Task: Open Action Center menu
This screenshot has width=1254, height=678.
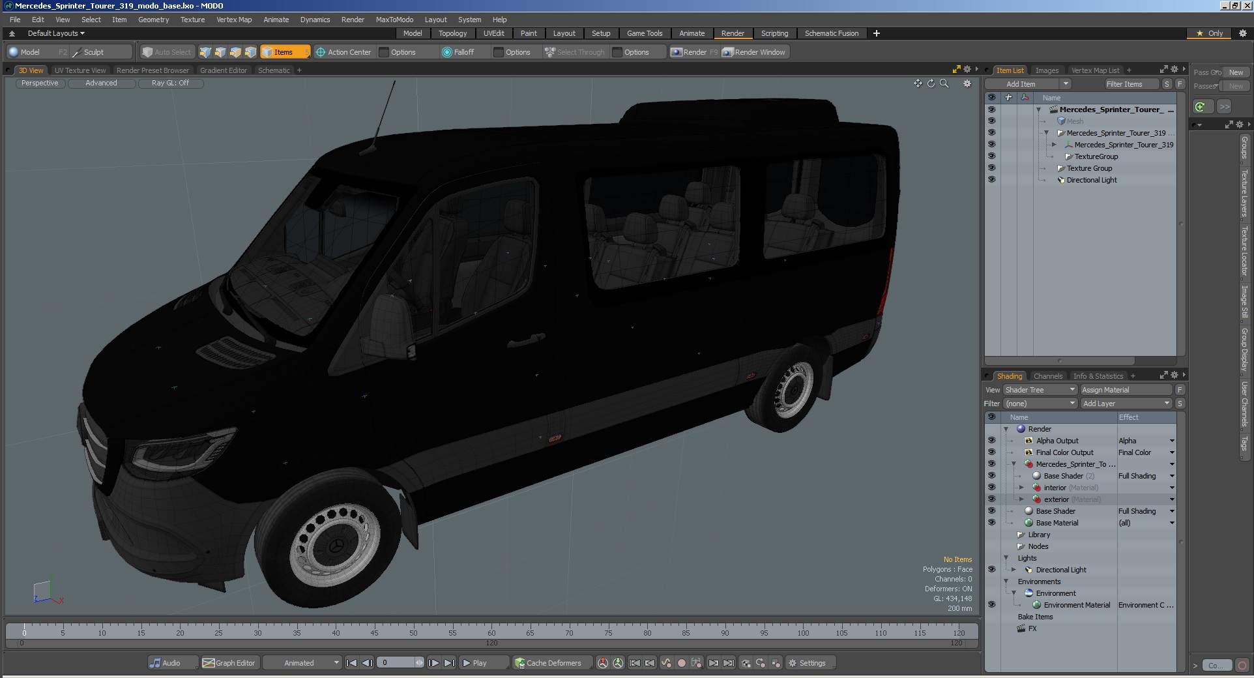Action: click(343, 52)
